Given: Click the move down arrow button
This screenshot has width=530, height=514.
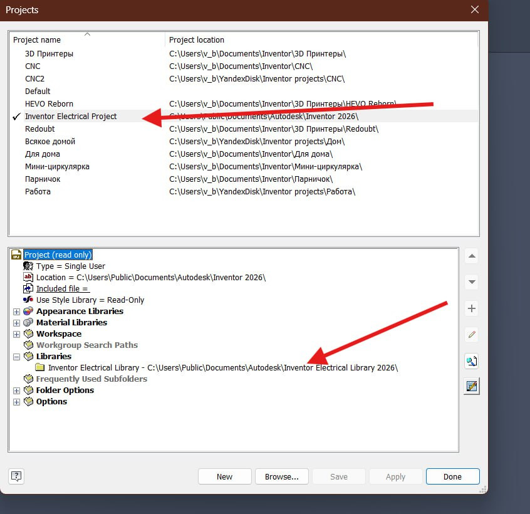Looking at the screenshot, I should tap(472, 281).
